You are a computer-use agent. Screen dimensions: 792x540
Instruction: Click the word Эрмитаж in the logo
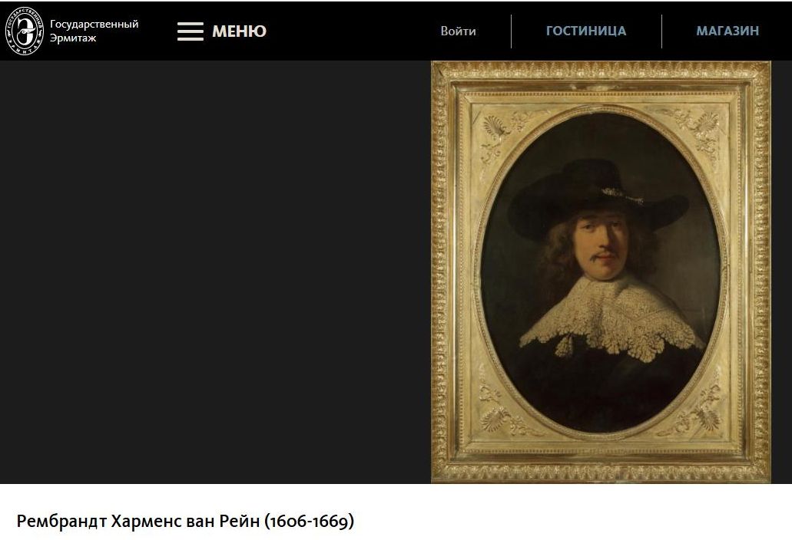(73, 38)
